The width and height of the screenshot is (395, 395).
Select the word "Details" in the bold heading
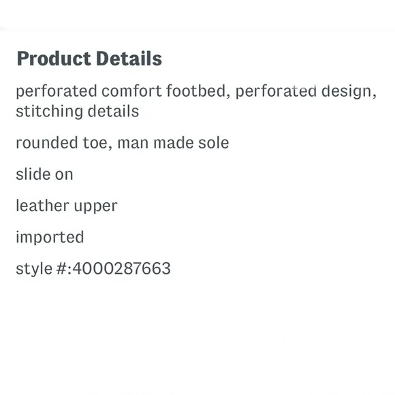point(129,59)
